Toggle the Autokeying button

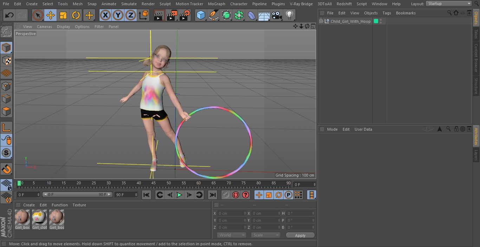[x=235, y=195]
